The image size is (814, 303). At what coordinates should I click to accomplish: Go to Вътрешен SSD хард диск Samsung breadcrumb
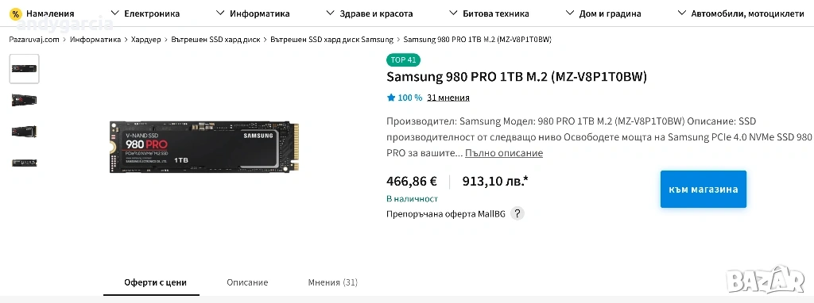(x=331, y=40)
